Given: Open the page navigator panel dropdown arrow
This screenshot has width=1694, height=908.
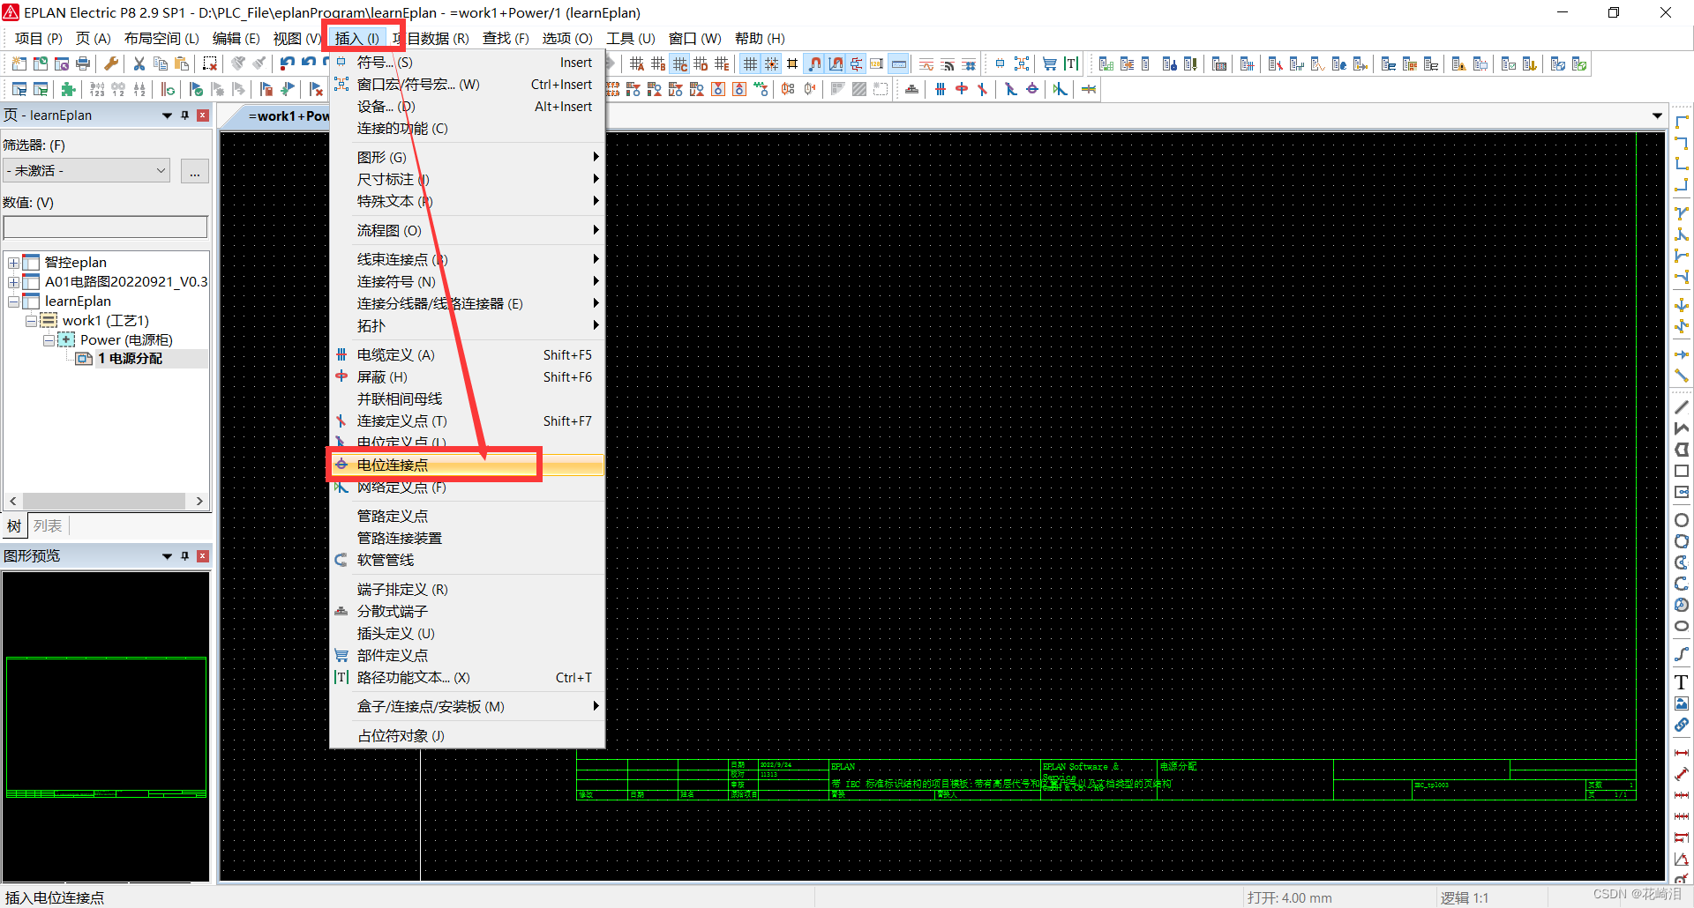Looking at the screenshot, I should (167, 115).
